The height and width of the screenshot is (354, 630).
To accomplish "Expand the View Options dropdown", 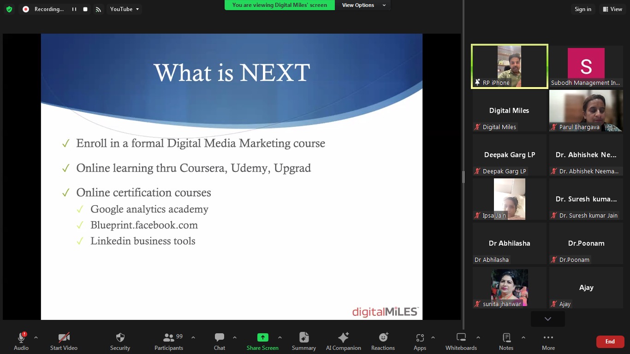I will [363, 5].
